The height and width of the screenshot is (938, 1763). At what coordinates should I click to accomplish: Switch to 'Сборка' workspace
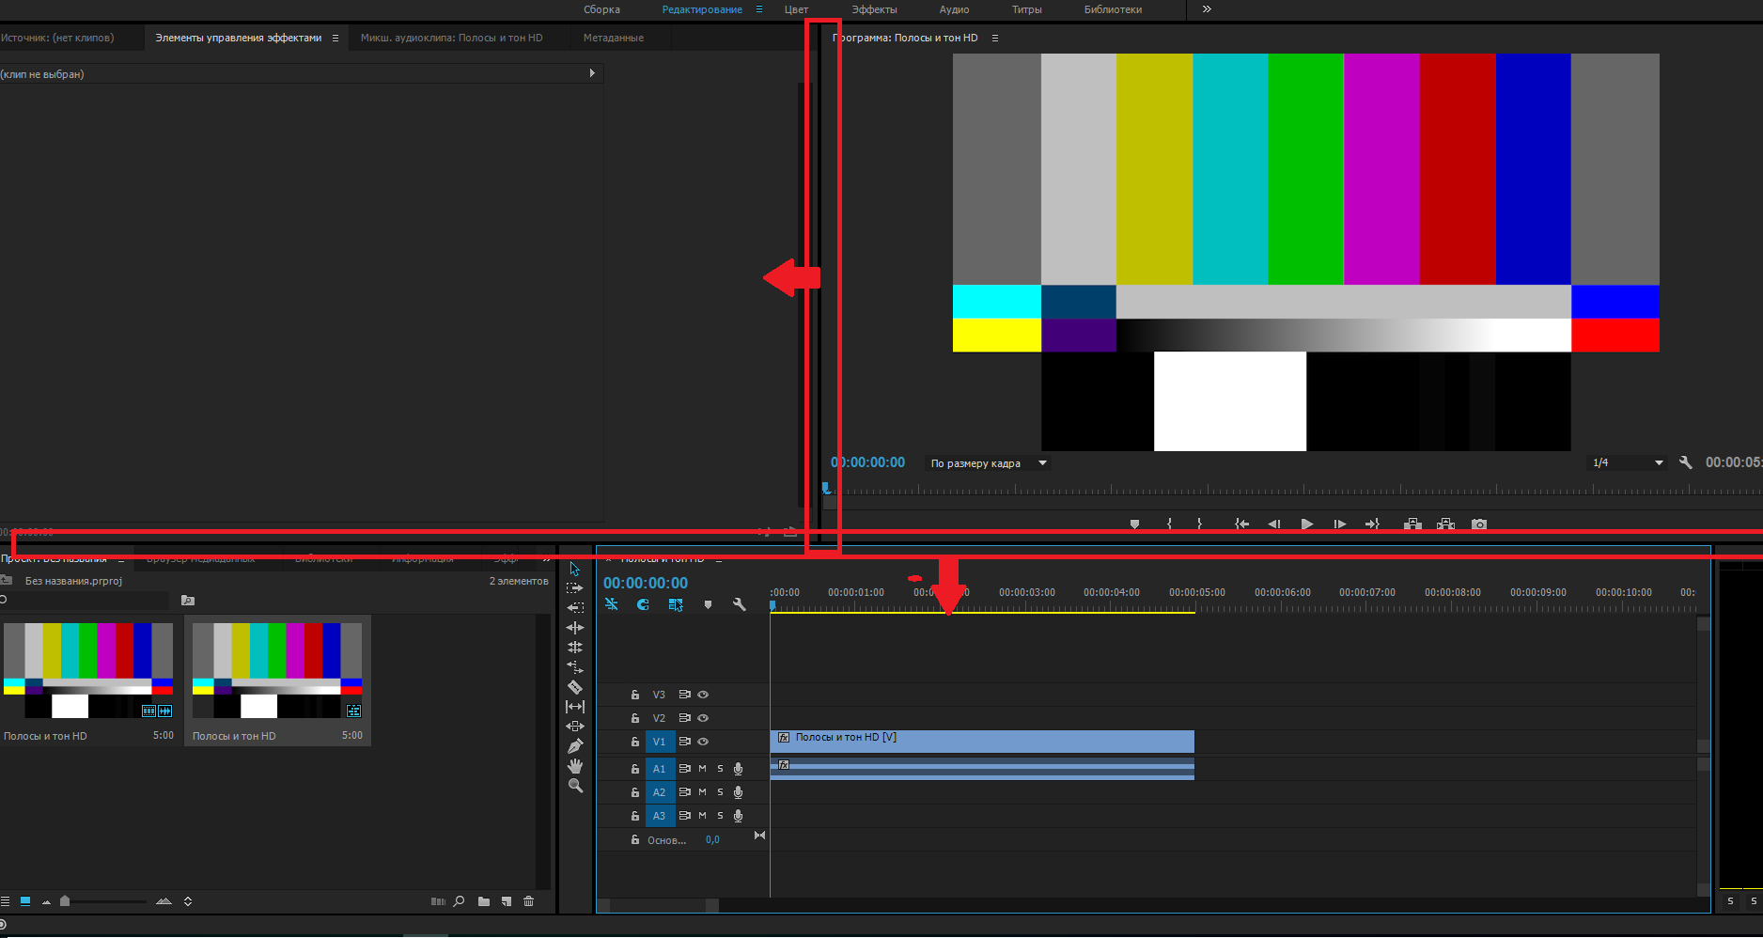pos(601,9)
